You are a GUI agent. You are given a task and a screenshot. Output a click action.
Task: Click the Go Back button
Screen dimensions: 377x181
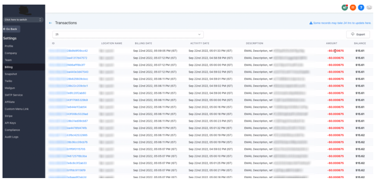[11, 29]
